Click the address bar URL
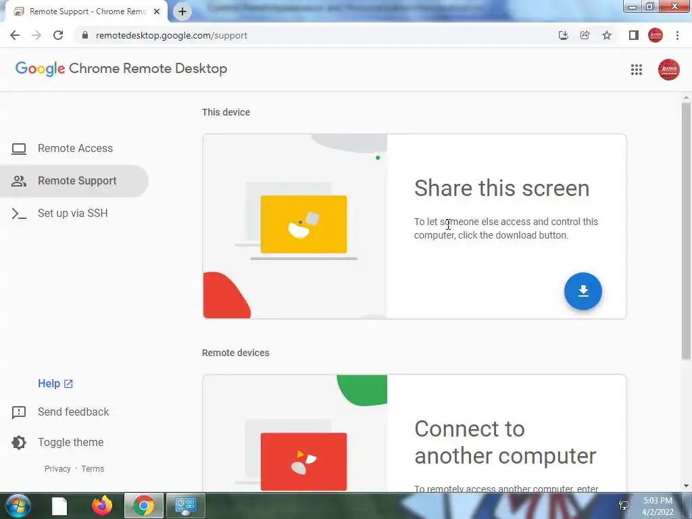Screen dimensions: 692x519 tap(172, 35)
